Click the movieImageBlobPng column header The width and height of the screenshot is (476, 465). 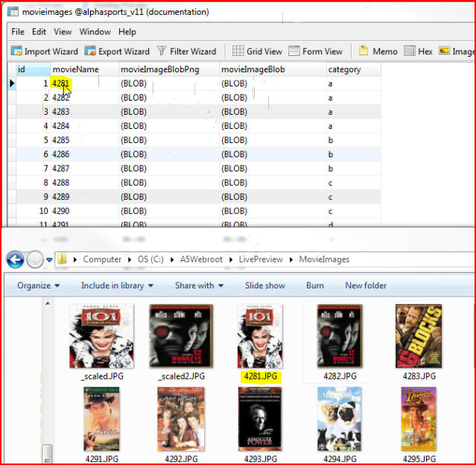pos(169,69)
